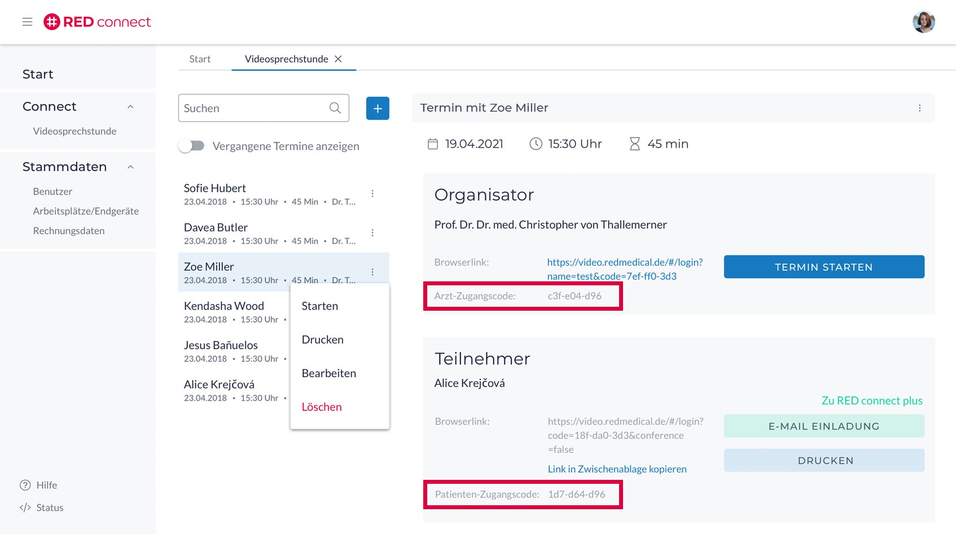This screenshot has height=534, width=956.
Task: Open three-dot menu for Sofie Hubert
Action: 372,193
